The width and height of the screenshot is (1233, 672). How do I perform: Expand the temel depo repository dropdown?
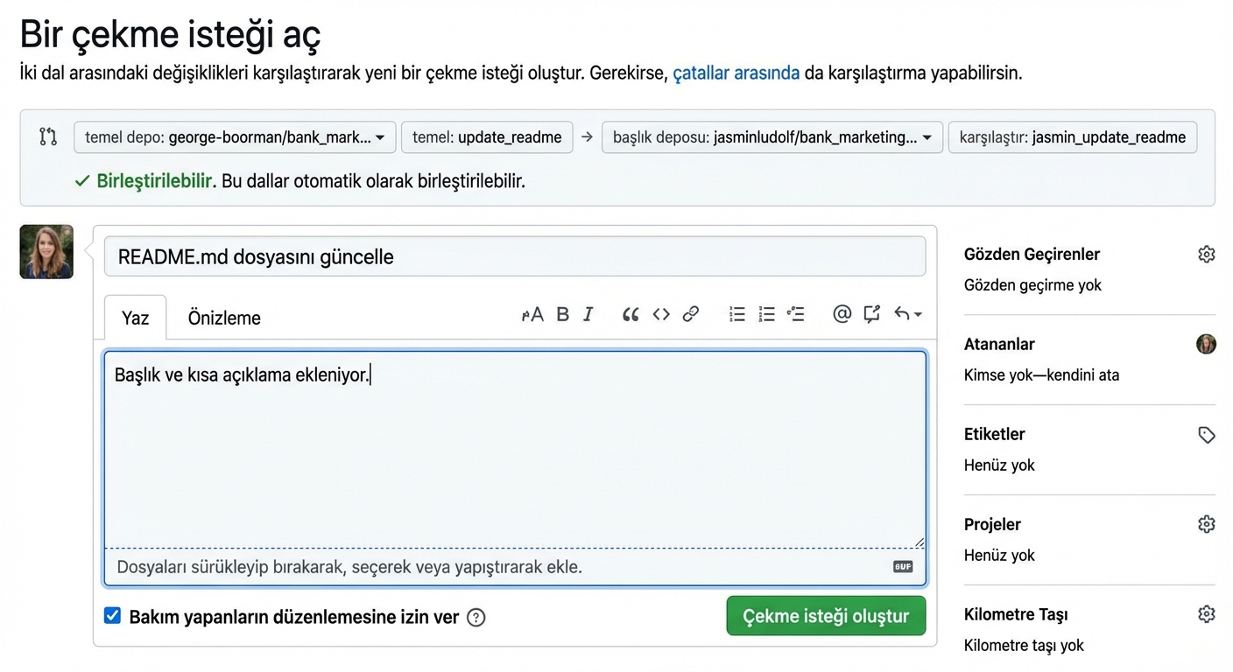pos(235,137)
